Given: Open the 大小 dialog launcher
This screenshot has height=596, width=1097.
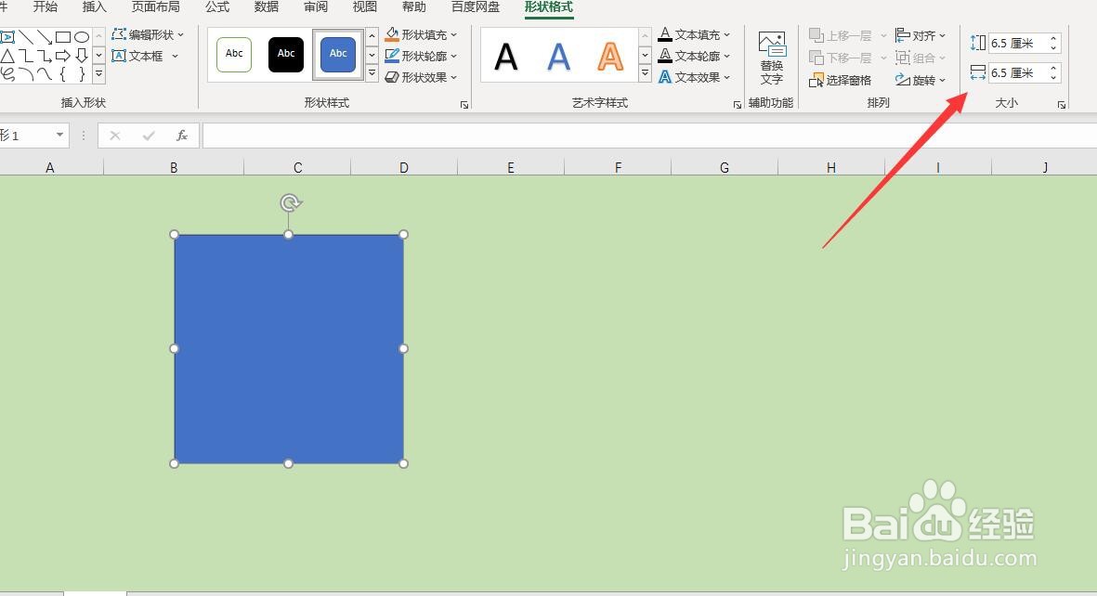Looking at the screenshot, I should click(1061, 104).
